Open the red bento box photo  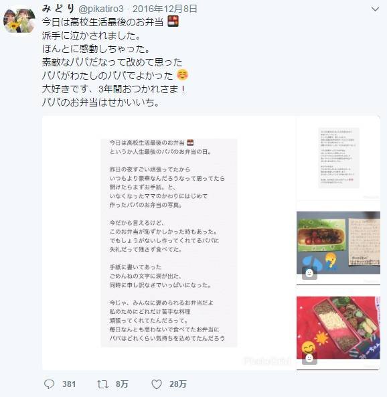coord(338,327)
